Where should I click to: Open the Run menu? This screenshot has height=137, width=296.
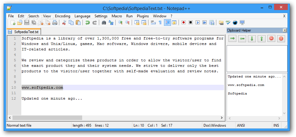click(x=130, y=16)
